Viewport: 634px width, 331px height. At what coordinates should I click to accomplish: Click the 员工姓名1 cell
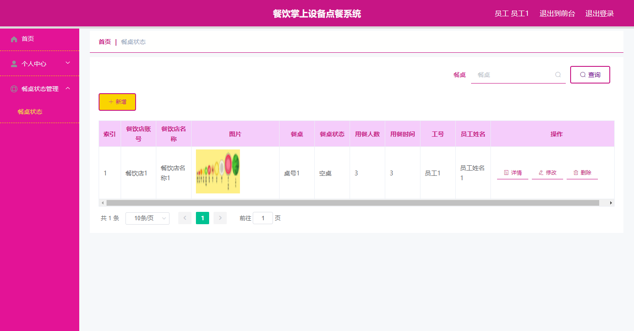[x=472, y=173]
